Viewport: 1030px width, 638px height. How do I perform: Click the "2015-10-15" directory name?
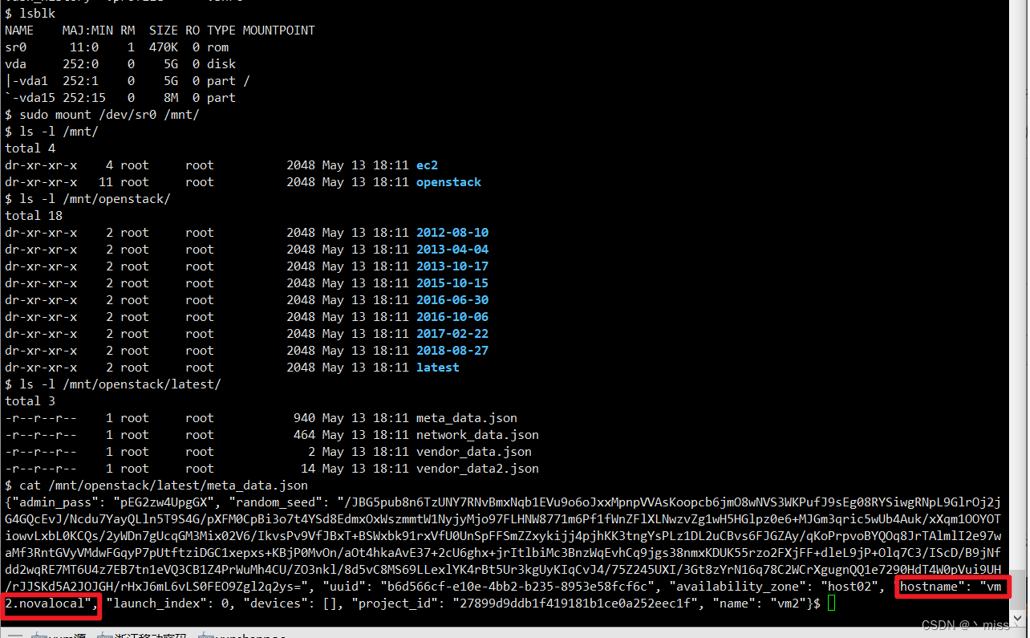coord(452,283)
